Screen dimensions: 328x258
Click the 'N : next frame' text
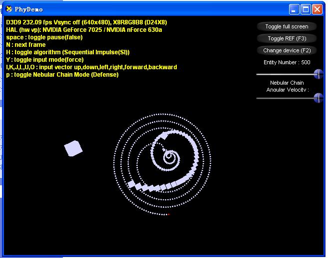pyautogui.click(x=26, y=45)
